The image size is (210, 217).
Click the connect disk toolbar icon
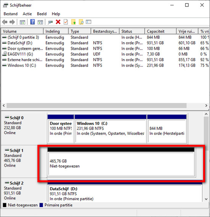(50, 22)
